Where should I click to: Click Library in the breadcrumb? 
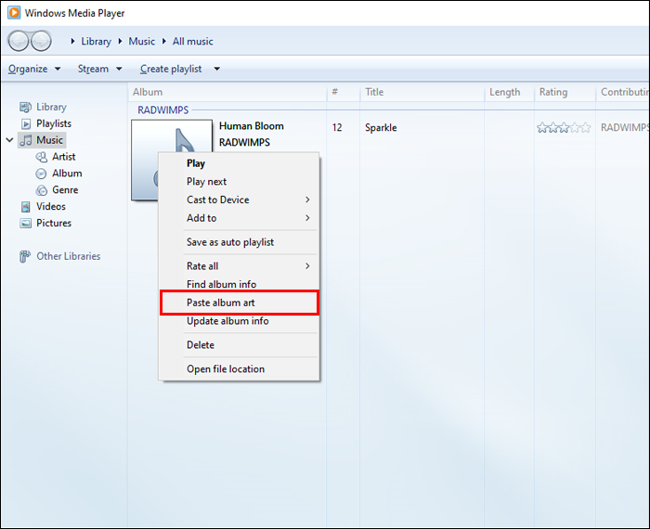(x=97, y=42)
